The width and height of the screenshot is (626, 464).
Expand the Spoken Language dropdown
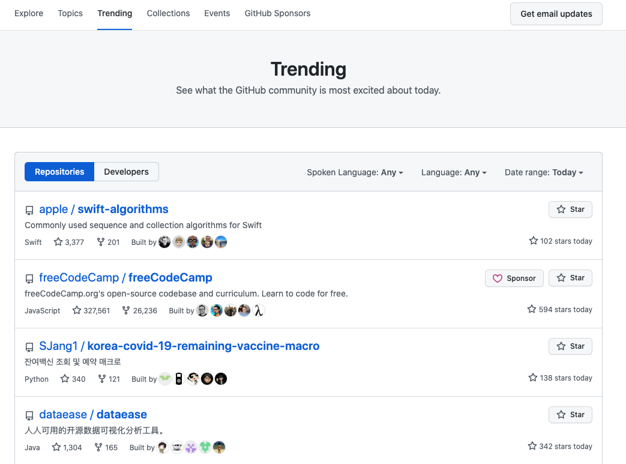[x=355, y=172]
